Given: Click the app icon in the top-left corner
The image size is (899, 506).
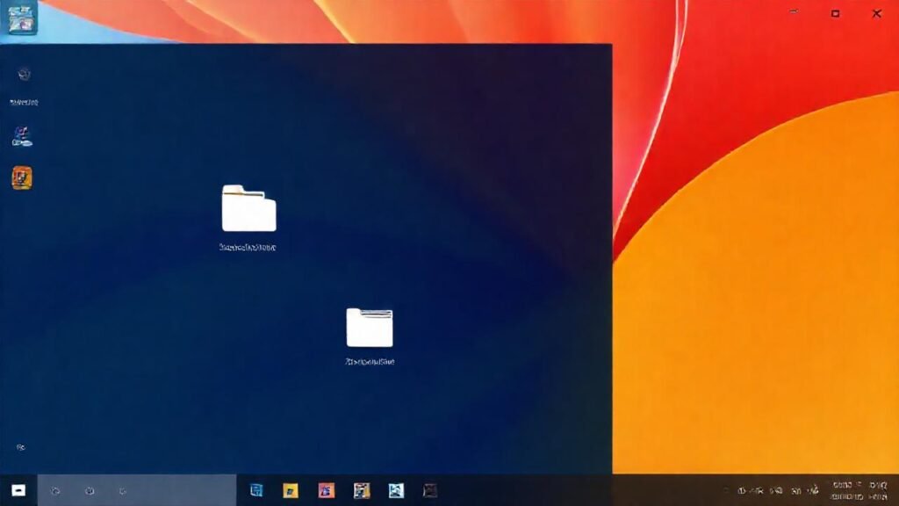Looking at the screenshot, I should (x=21, y=18).
